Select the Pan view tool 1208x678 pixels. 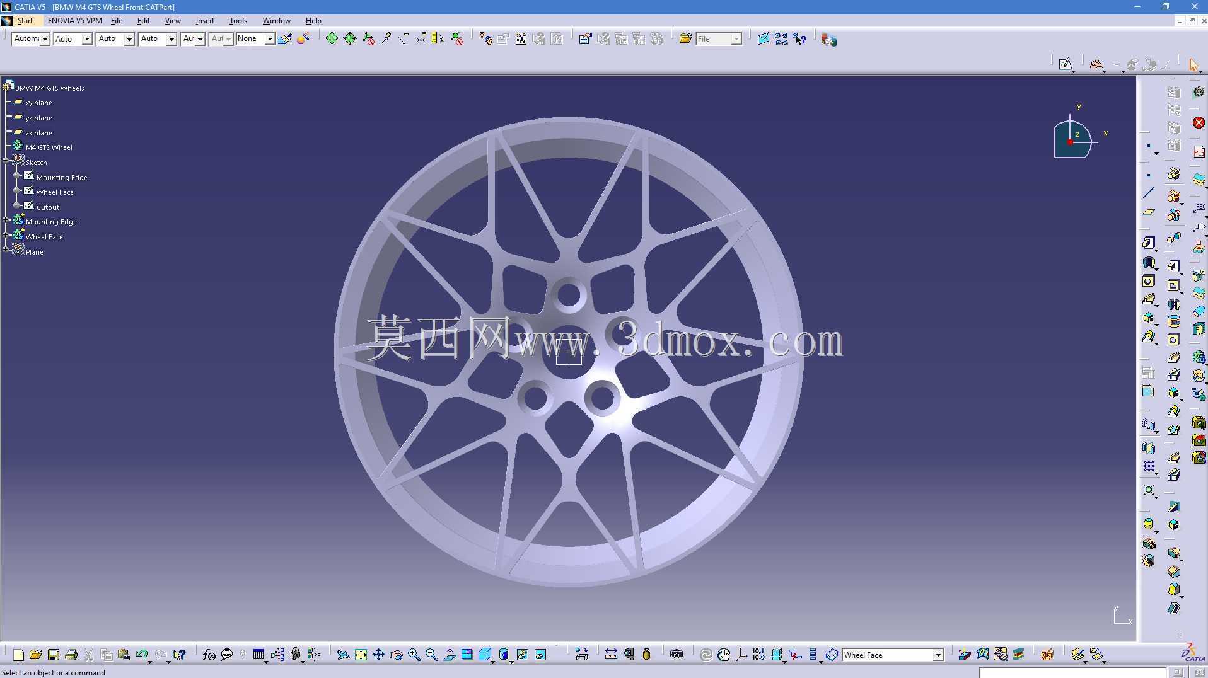pyautogui.click(x=378, y=655)
